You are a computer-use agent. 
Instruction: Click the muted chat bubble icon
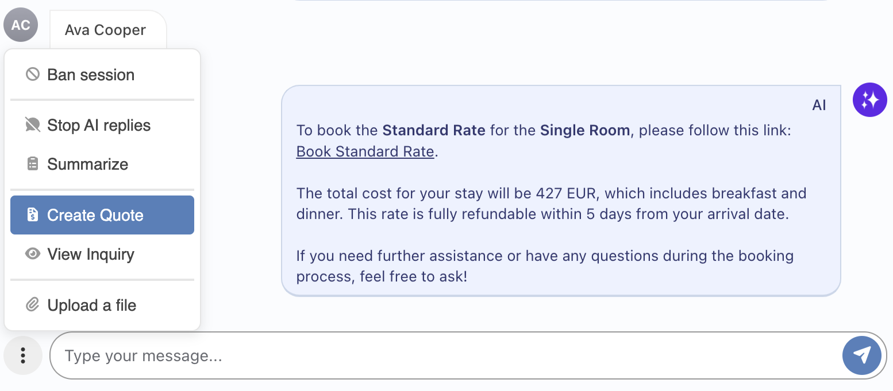33,125
